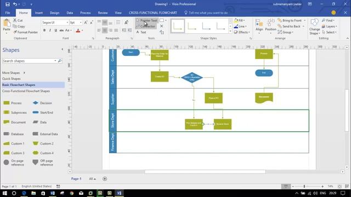
Task: Toggle presentation mode icon in status bar
Action: [x=286, y=186]
